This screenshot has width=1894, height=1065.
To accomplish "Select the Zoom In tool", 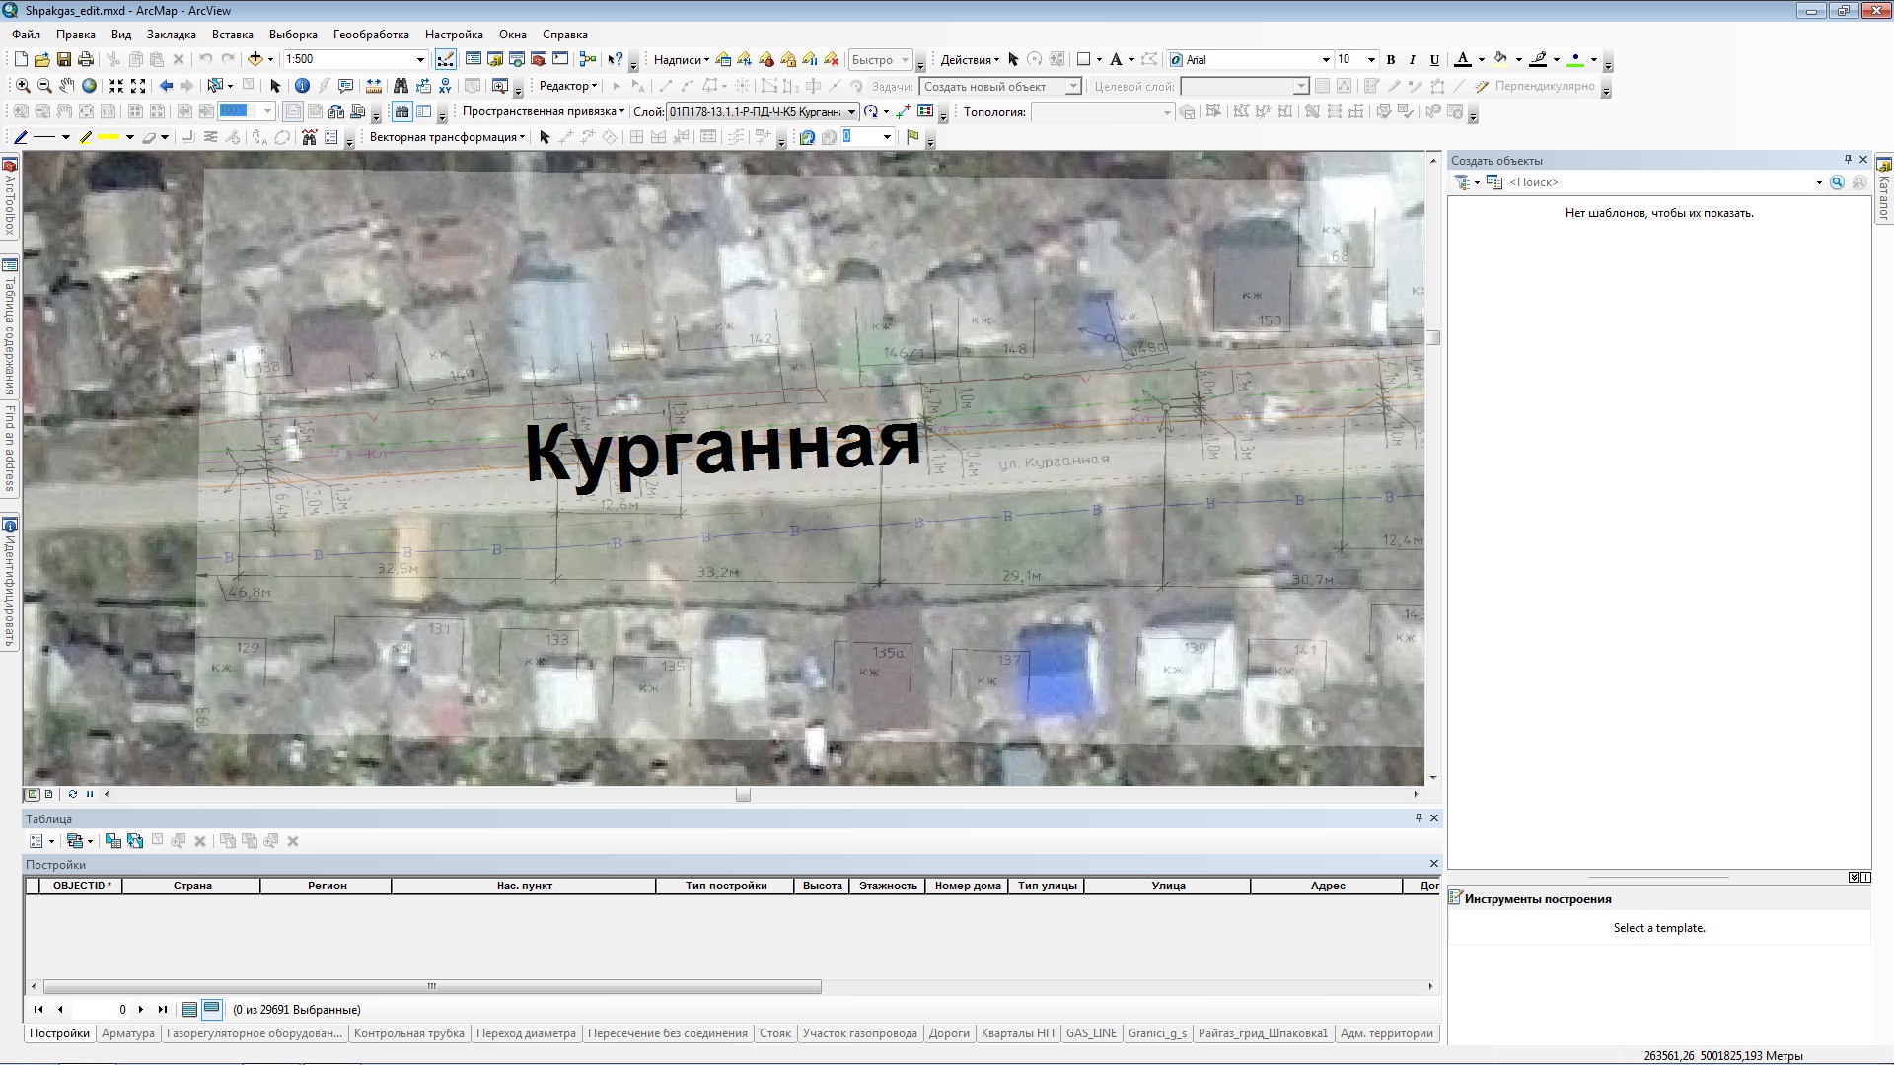I will click(x=22, y=86).
